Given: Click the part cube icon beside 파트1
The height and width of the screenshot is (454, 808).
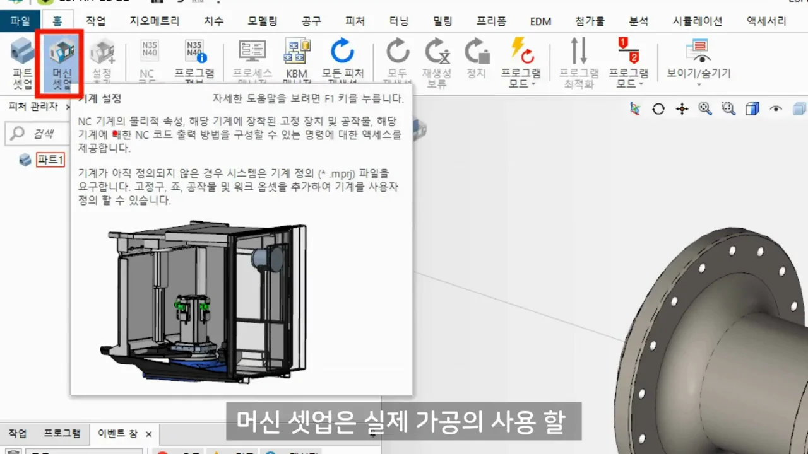Looking at the screenshot, I should 25,160.
